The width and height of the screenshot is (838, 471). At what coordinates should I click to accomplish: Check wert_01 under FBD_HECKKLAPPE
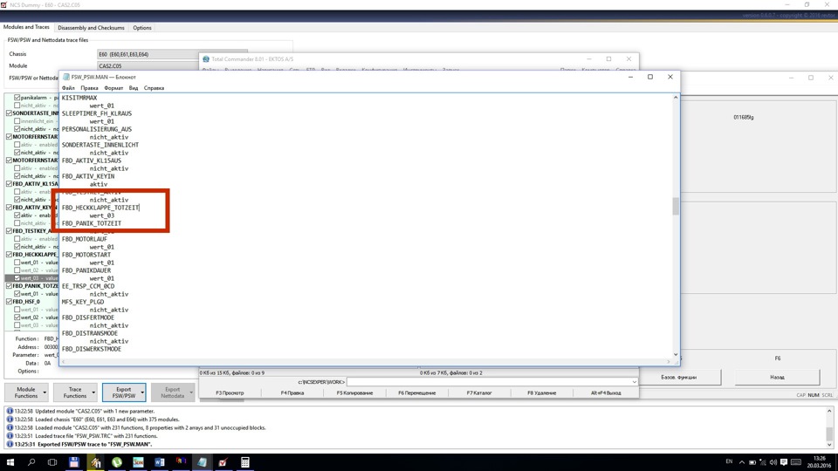(x=17, y=263)
